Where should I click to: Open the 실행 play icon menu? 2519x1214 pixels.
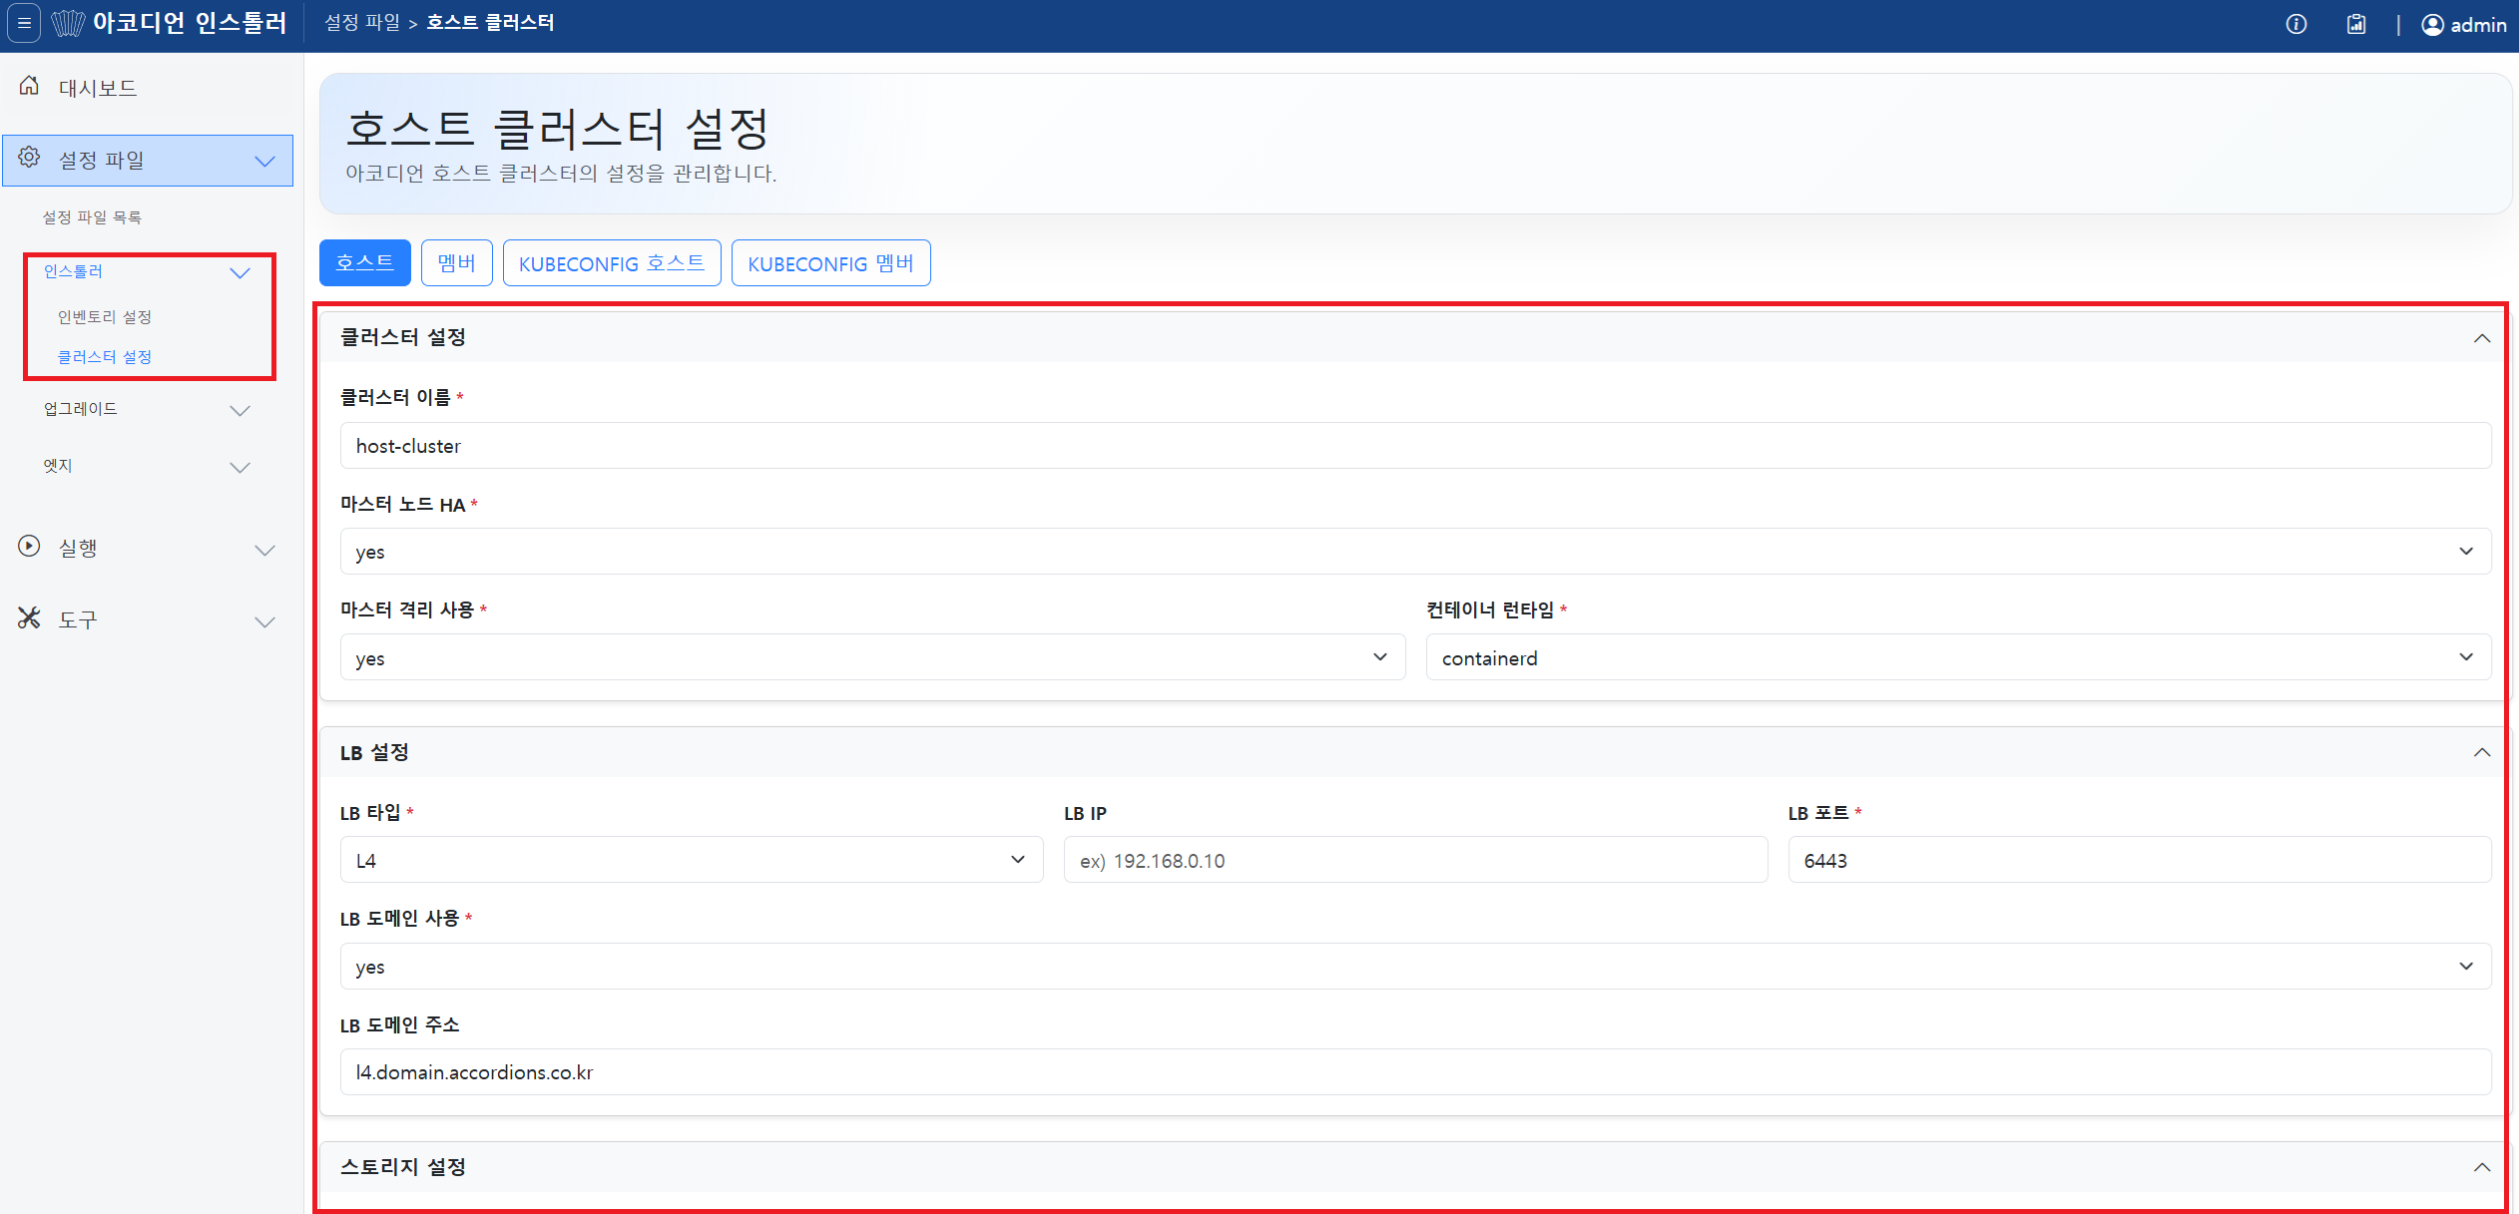(x=29, y=547)
